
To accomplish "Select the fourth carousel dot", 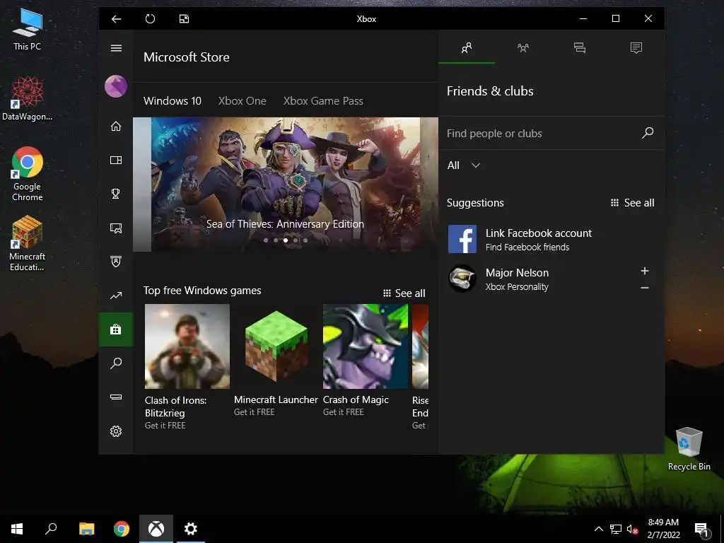I will [x=296, y=240].
